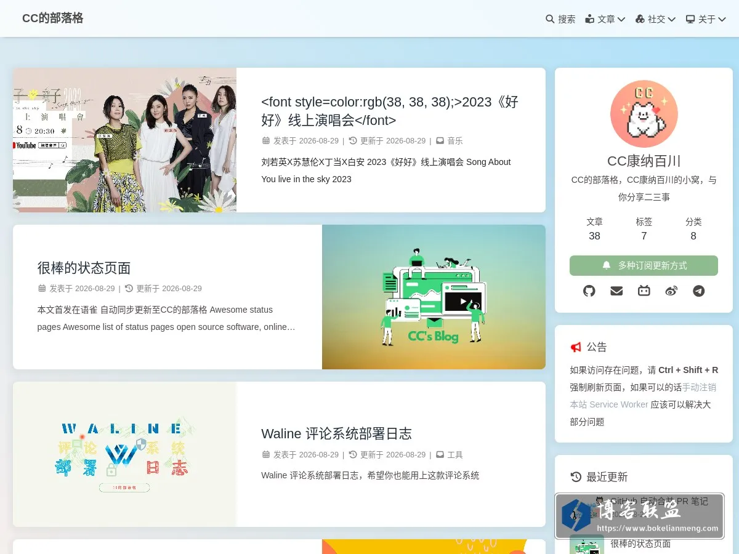Image resolution: width=739 pixels, height=554 pixels.
Task: Open the concert poster cover image
Action: coord(124,140)
